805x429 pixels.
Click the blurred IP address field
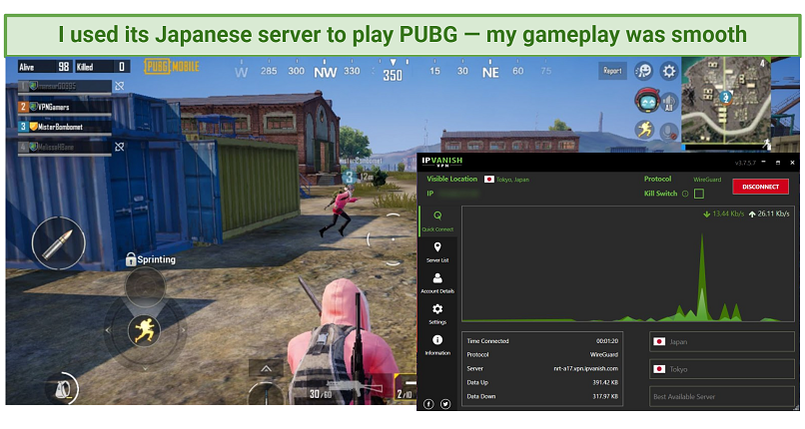[x=458, y=194]
